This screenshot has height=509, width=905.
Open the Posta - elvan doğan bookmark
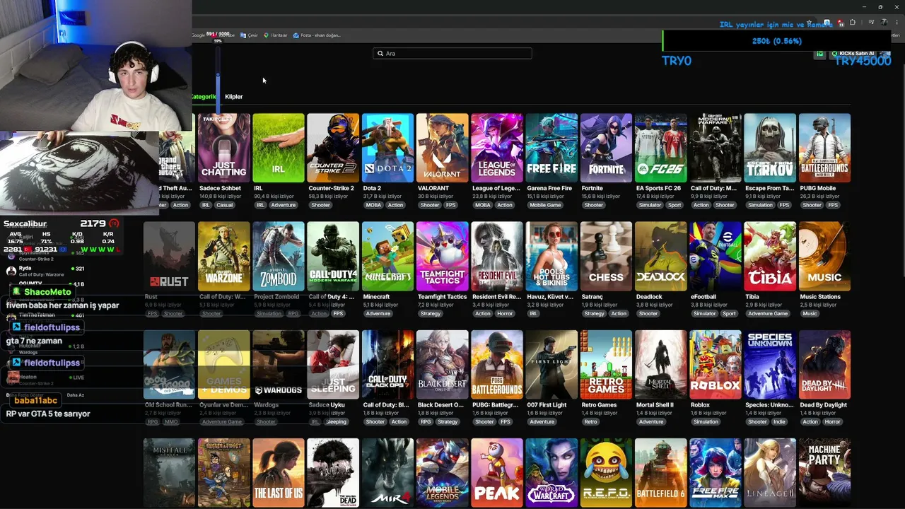317,35
